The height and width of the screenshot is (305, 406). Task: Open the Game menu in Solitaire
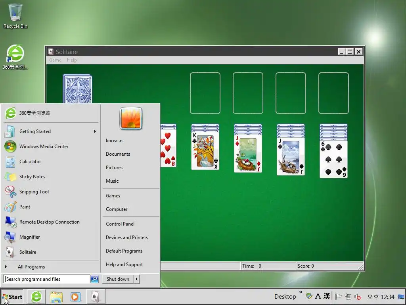click(55, 60)
